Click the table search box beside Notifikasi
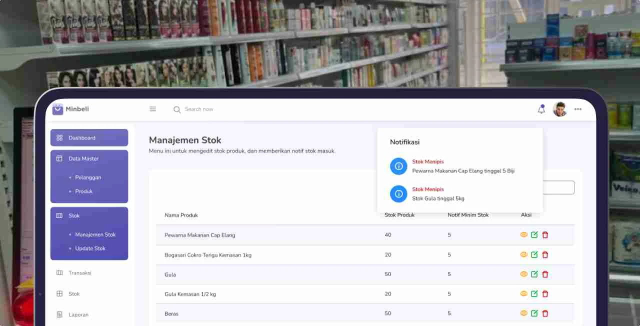 [558, 187]
